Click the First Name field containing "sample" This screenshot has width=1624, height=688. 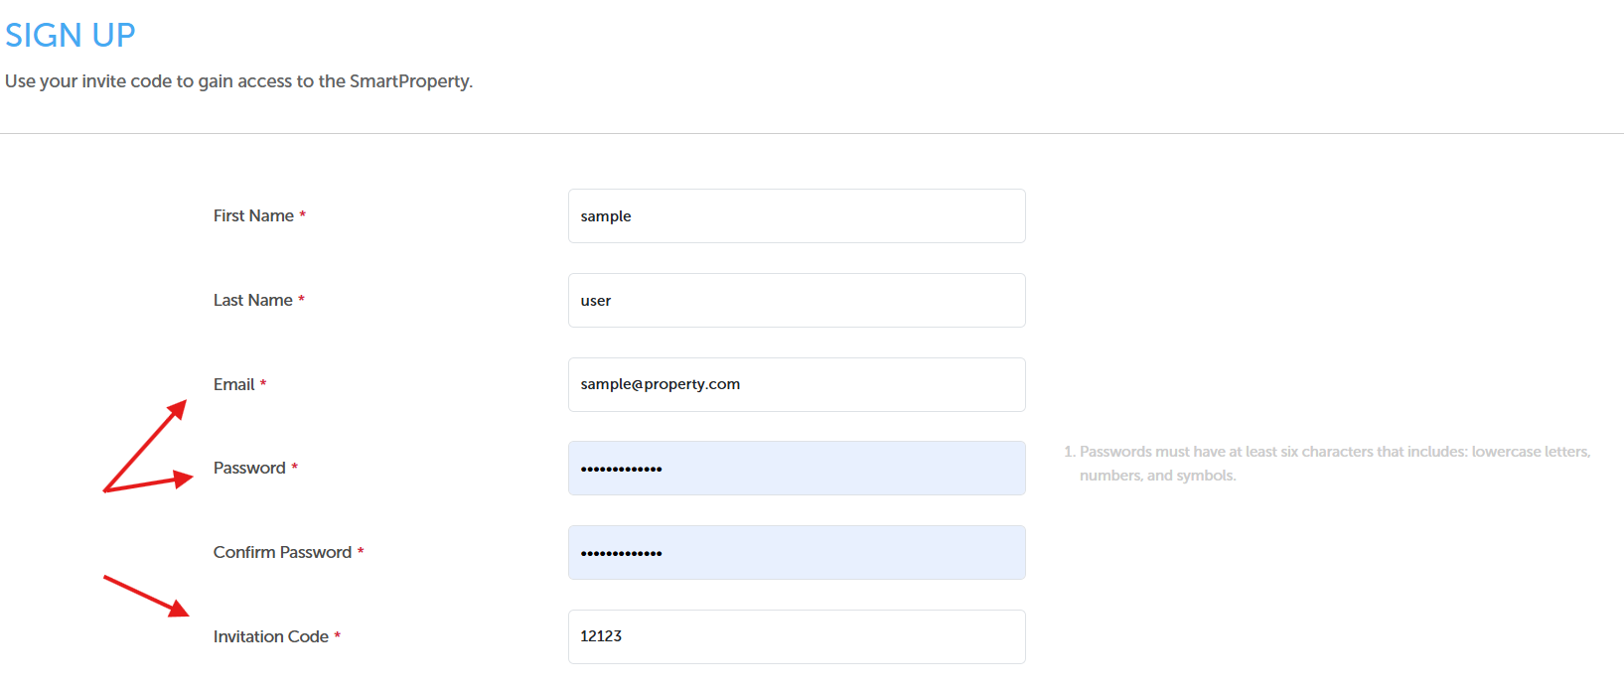[x=797, y=215]
